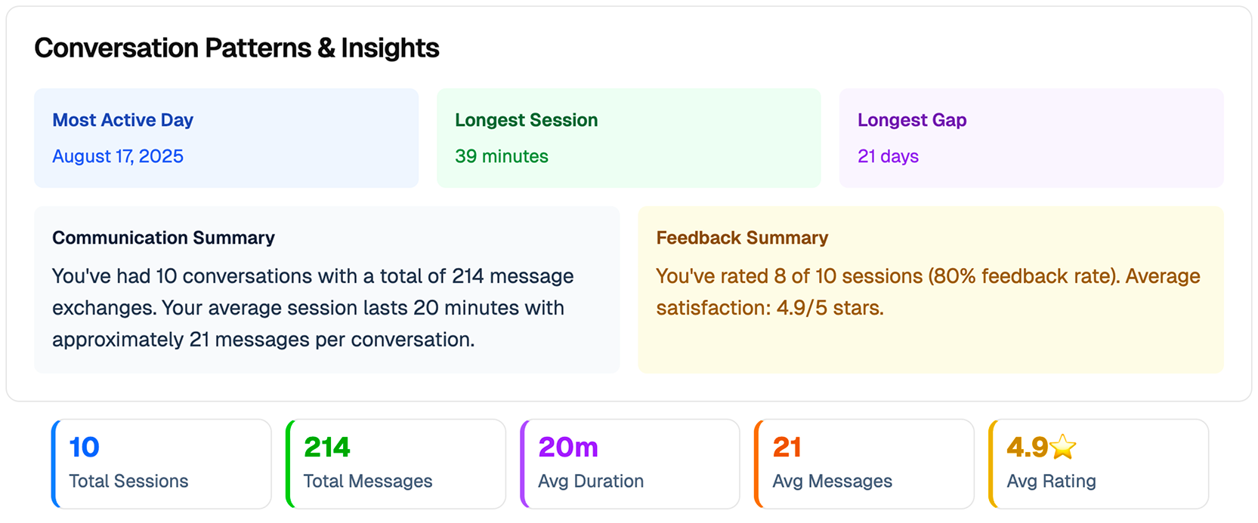Click the purple 20m duration value
The image size is (1258, 523).
[x=567, y=448]
